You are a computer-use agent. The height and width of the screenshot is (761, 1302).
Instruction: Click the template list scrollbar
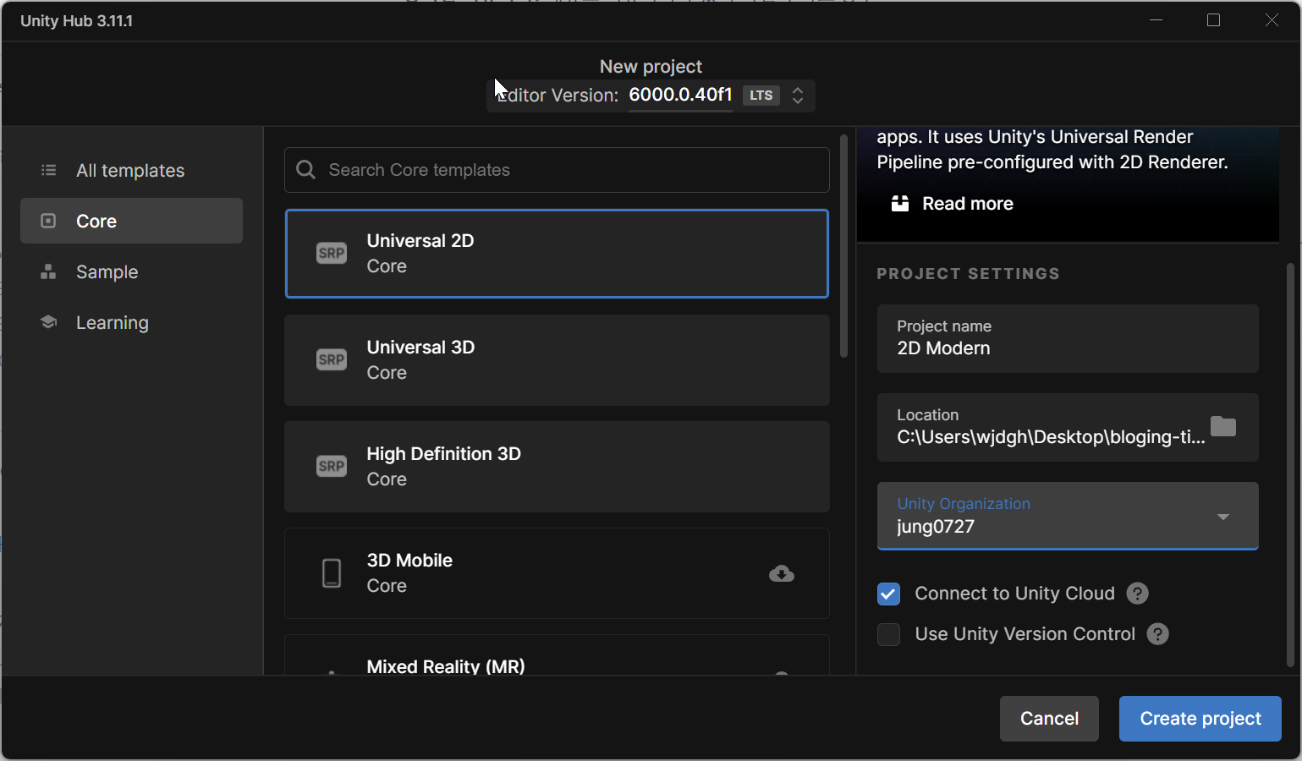click(843, 245)
